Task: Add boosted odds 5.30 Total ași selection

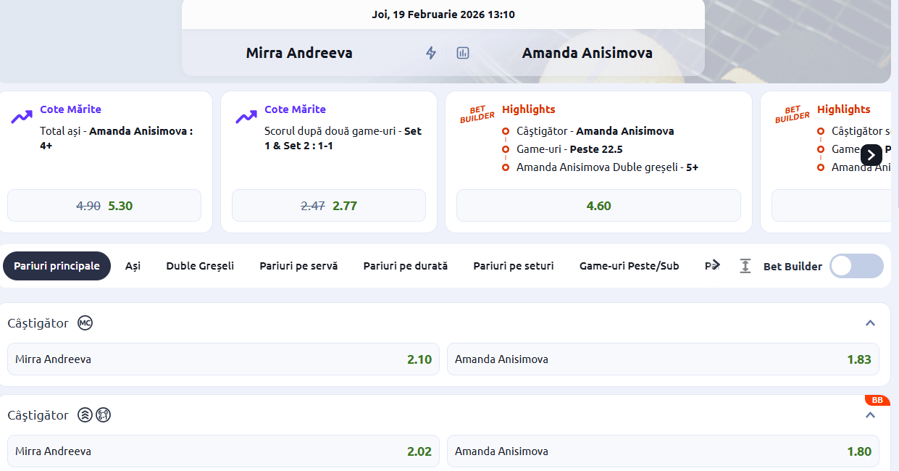Action: pos(104,206)
